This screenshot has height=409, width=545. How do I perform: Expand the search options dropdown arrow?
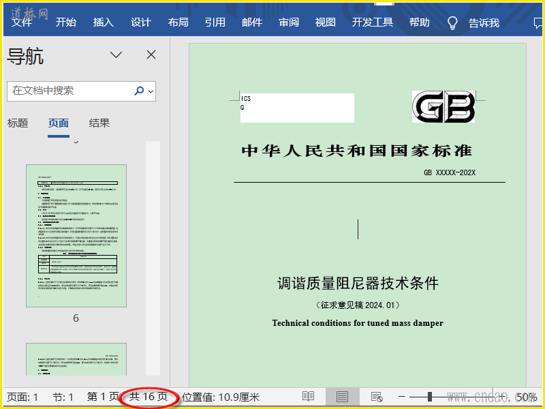coord(151,91)
